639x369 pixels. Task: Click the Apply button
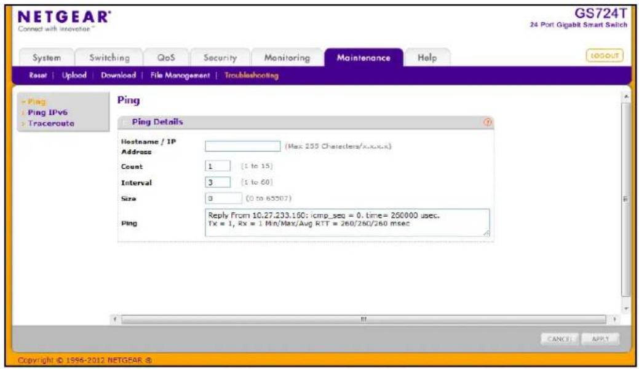coord(600,339)
